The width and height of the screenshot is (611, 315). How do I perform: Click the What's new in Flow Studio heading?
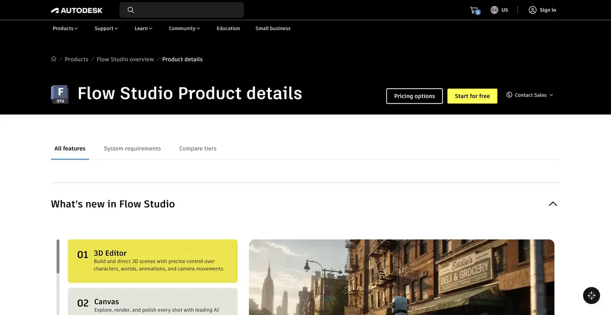(113, 204)
